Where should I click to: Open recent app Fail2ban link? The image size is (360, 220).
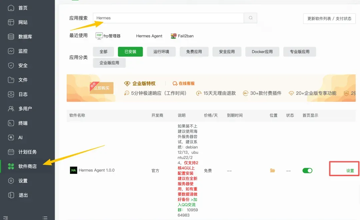tap(186, 36)
